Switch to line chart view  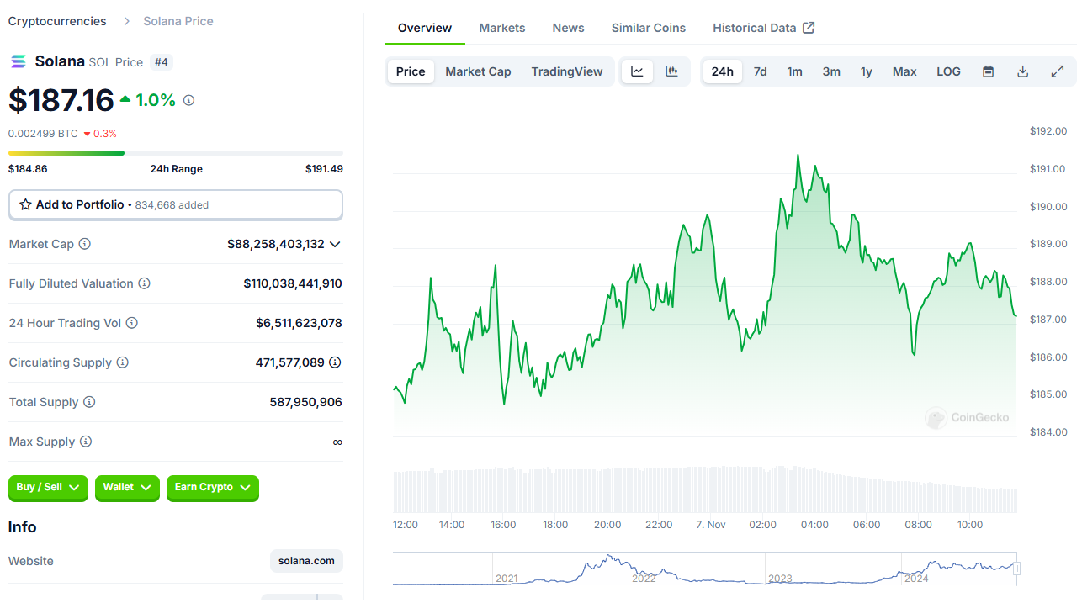pos(637,71)
